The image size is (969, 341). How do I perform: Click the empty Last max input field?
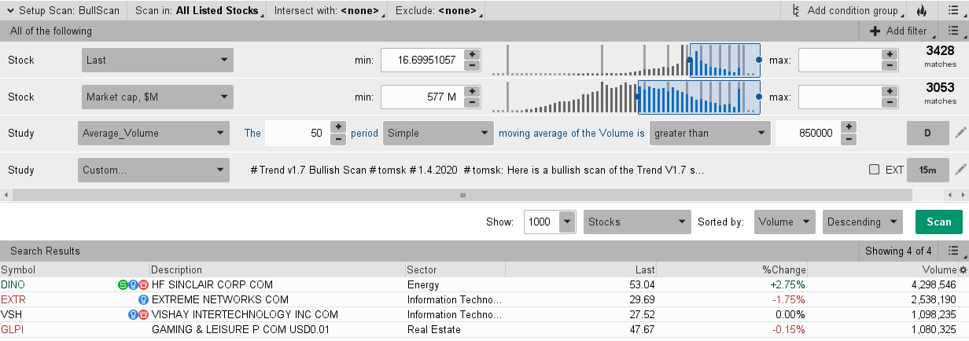tap(840, 60)
